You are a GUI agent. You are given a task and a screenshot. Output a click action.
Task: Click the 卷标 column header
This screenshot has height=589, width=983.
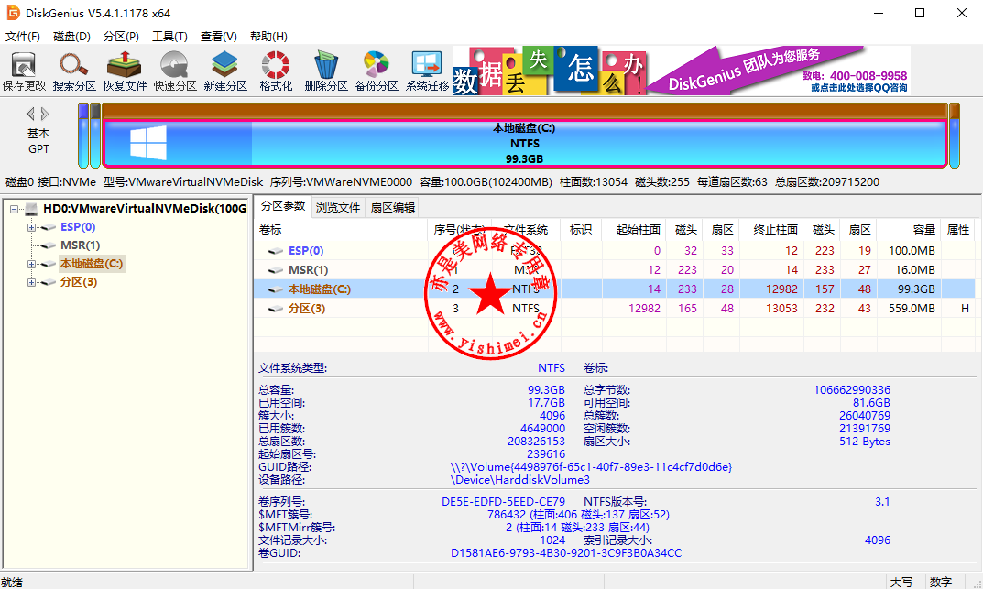(341, 230)
